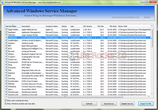158x110 pixels.
Task: Click the EFS service icon
Action: click(7, 76)
